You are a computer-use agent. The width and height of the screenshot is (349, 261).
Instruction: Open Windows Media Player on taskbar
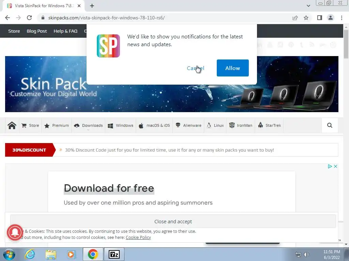click(x=71, y=254)
